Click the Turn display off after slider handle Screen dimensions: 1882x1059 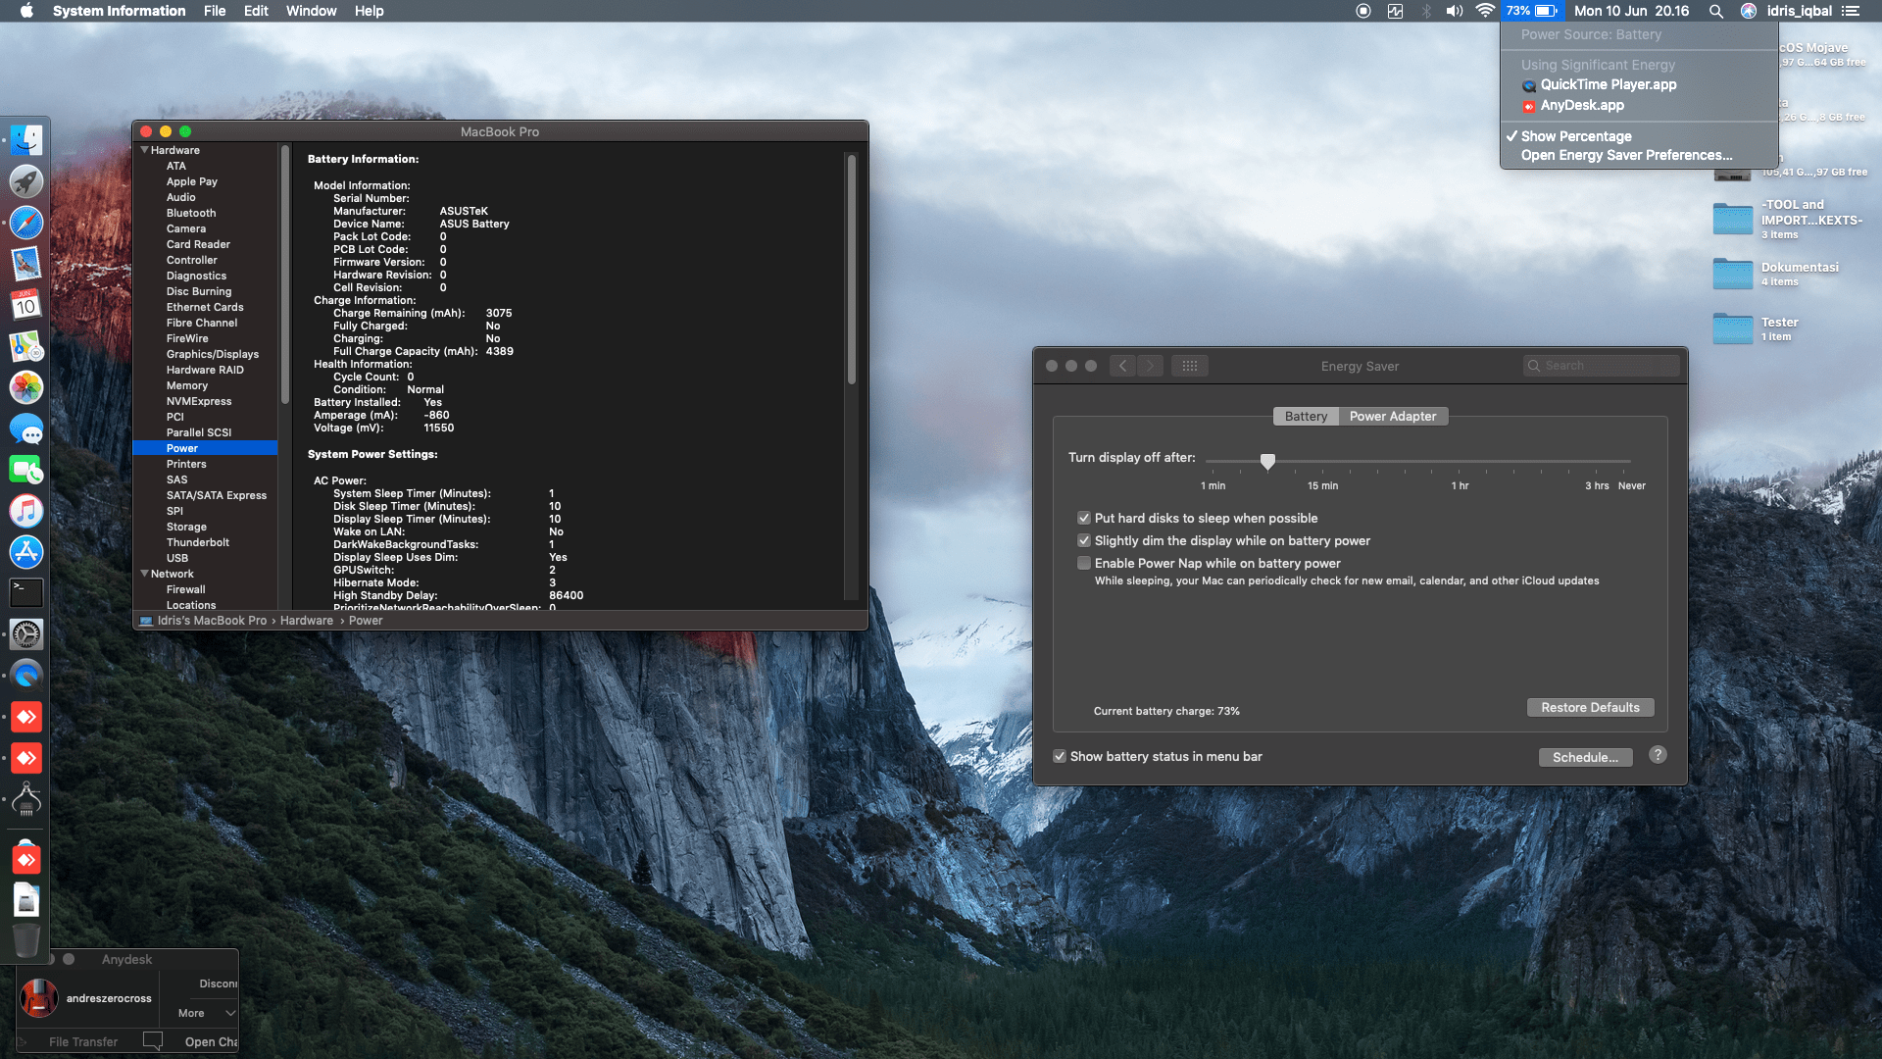(x=1267, y=461)
